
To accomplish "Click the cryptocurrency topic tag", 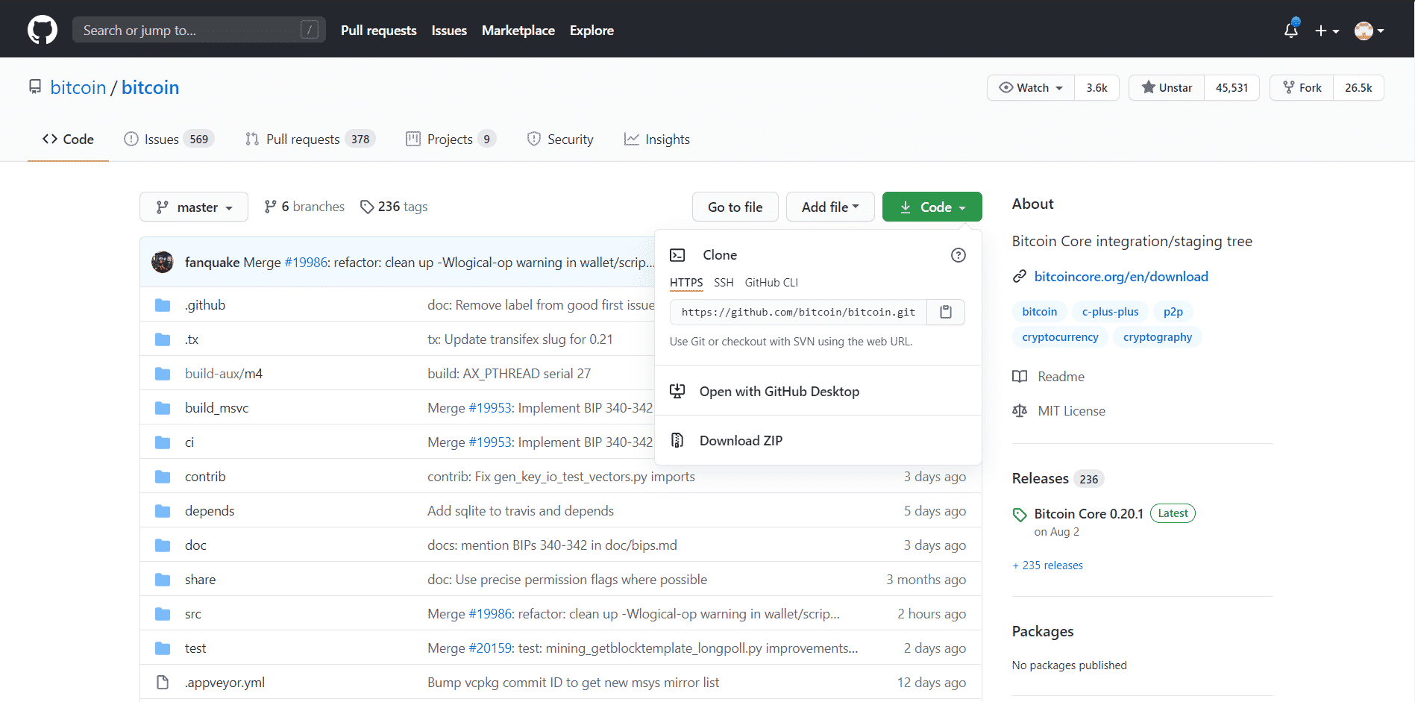I will pyautogui.click(x=1060, y=337).
